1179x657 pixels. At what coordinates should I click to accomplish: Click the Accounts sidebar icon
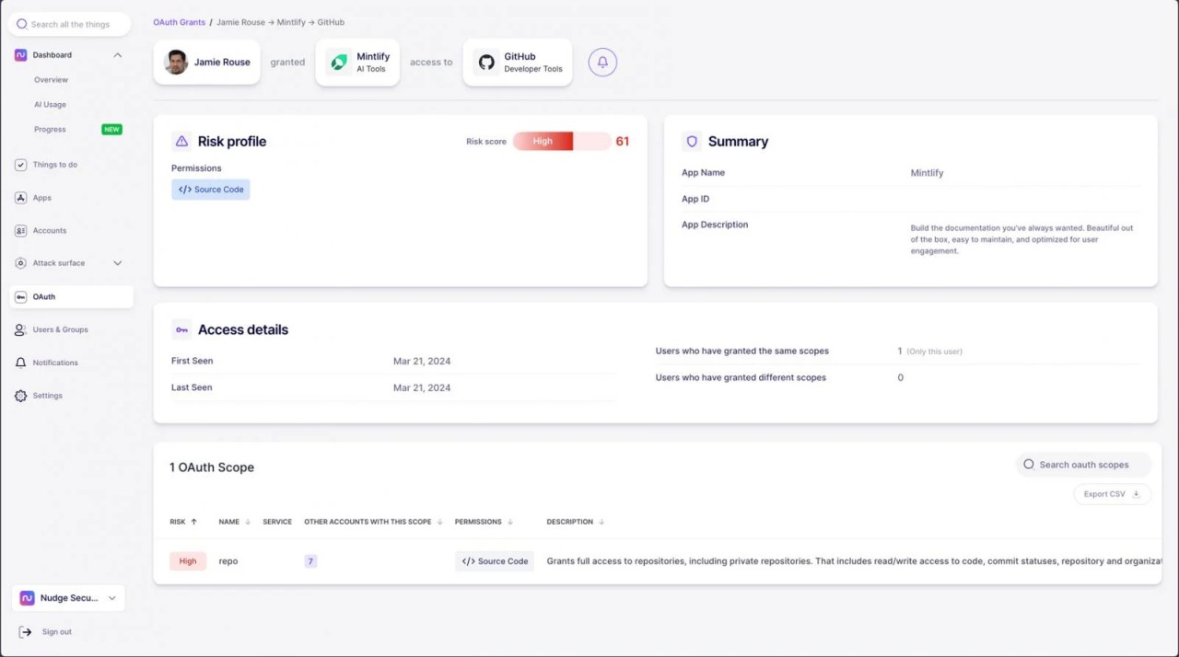(x=21, y=231)
